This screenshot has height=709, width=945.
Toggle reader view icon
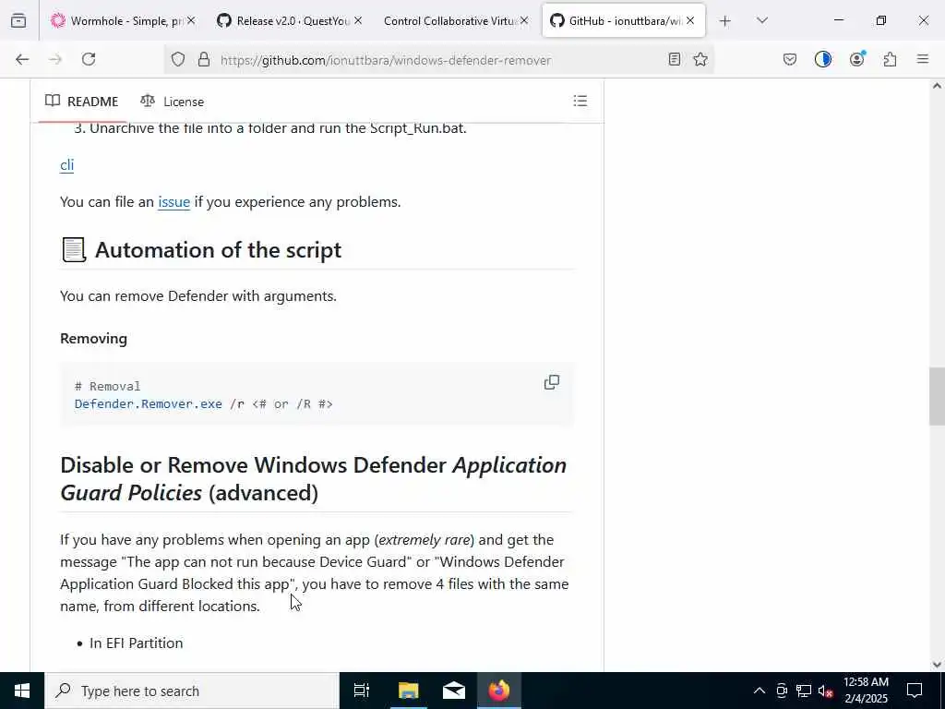[x=675, y=59]
